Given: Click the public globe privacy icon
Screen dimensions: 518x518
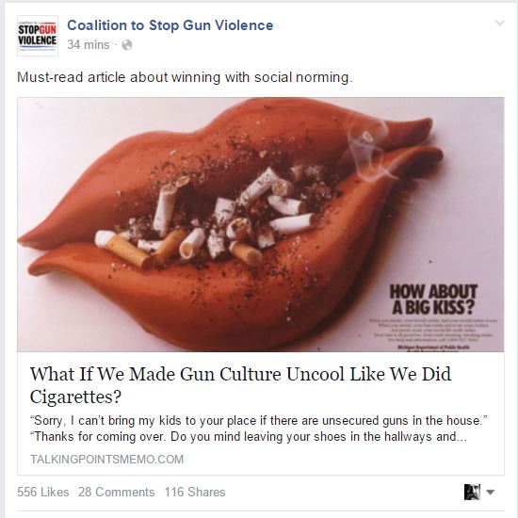Looking at the screenshot, I should click(x=127, y=45).
